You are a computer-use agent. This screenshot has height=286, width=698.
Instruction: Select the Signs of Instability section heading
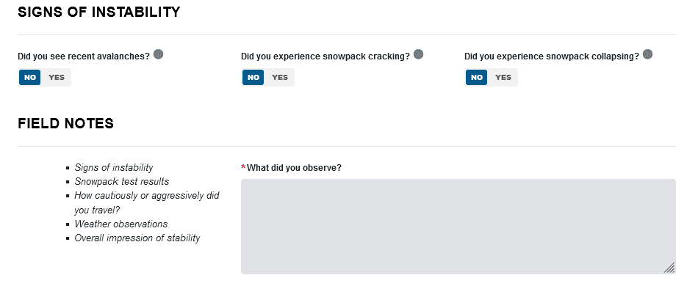pyautogui.click(x=99, y=12)
